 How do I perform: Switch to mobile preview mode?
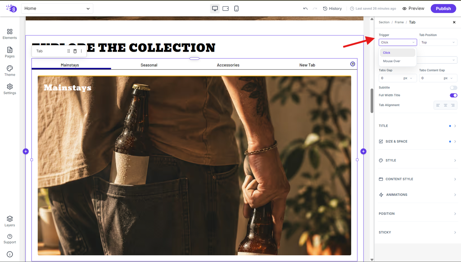point(236,9)
